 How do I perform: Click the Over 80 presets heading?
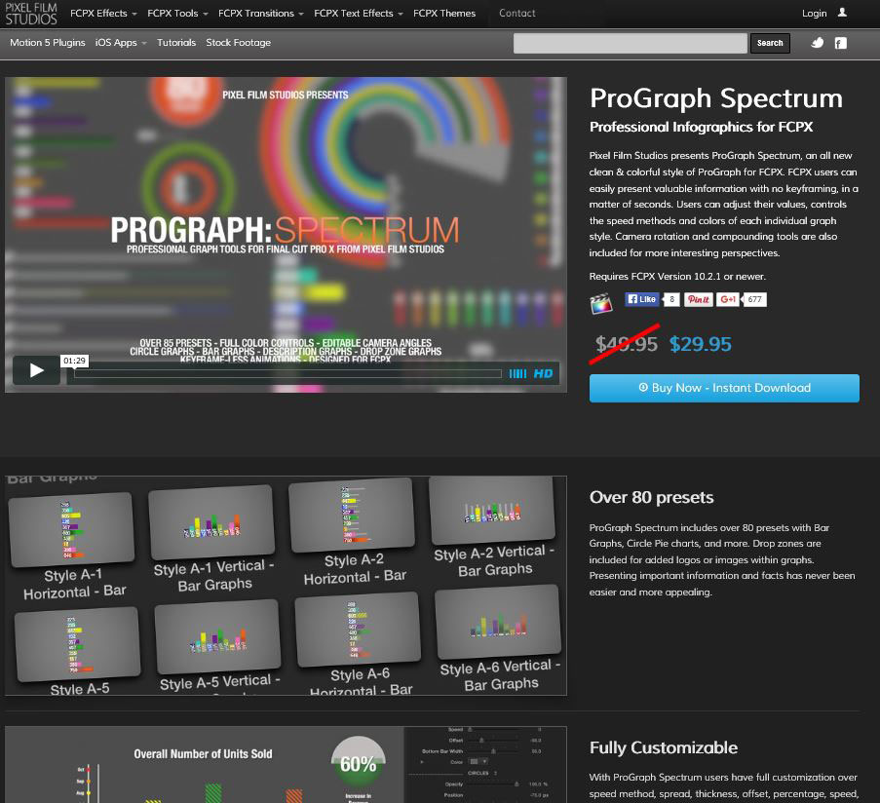click(651, 498)
